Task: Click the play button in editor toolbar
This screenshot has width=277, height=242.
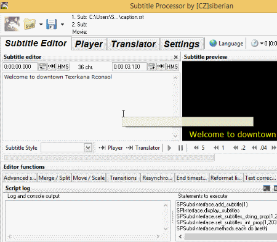Action: (x=169, y=148)
